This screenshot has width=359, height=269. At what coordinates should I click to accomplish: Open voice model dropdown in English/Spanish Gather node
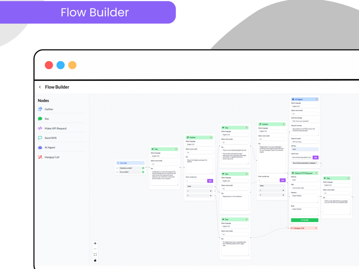pos(199,152)
